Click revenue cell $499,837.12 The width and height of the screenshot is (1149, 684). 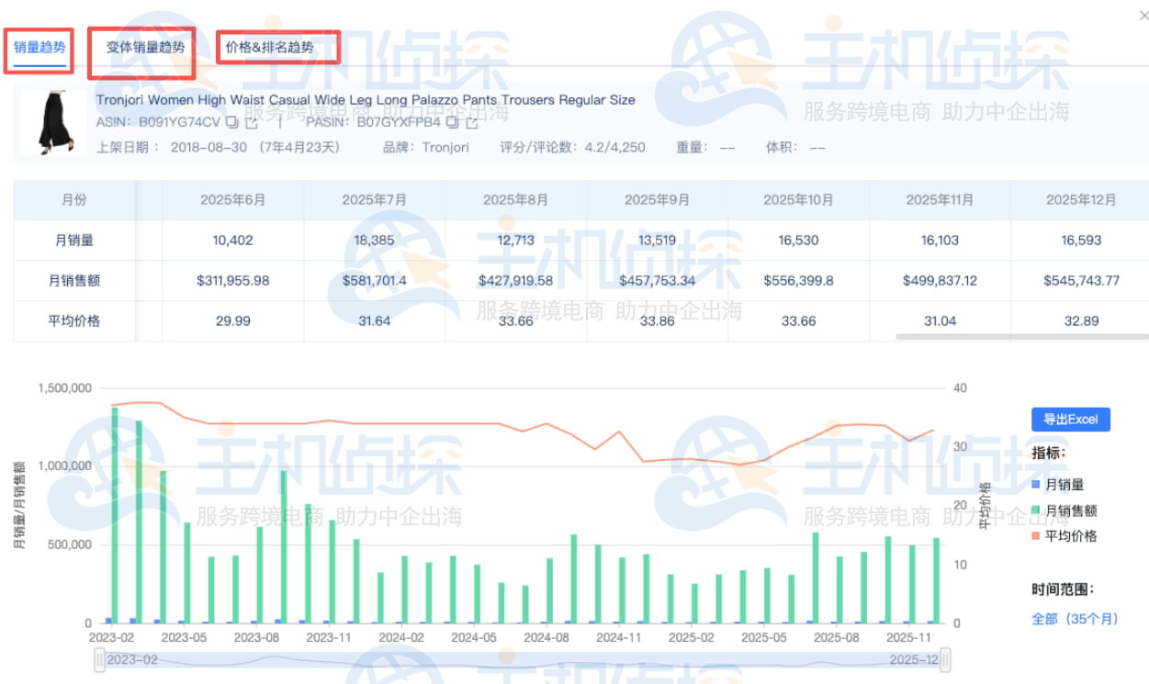coord(941,281)
